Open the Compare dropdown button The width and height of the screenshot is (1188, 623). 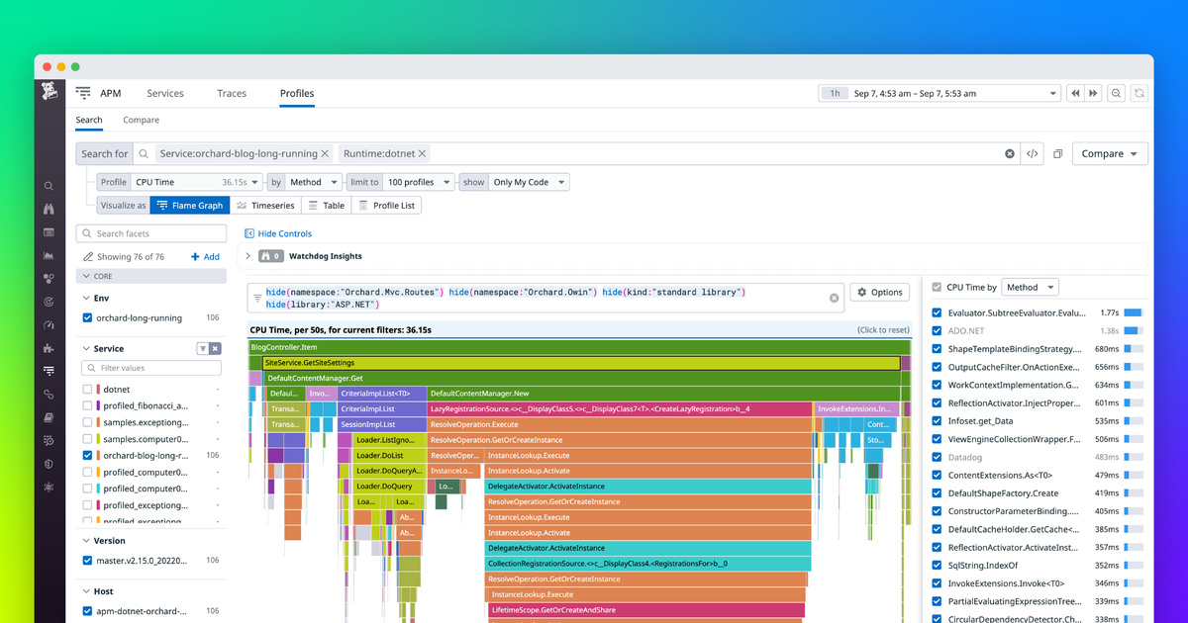pos(1110,154)
